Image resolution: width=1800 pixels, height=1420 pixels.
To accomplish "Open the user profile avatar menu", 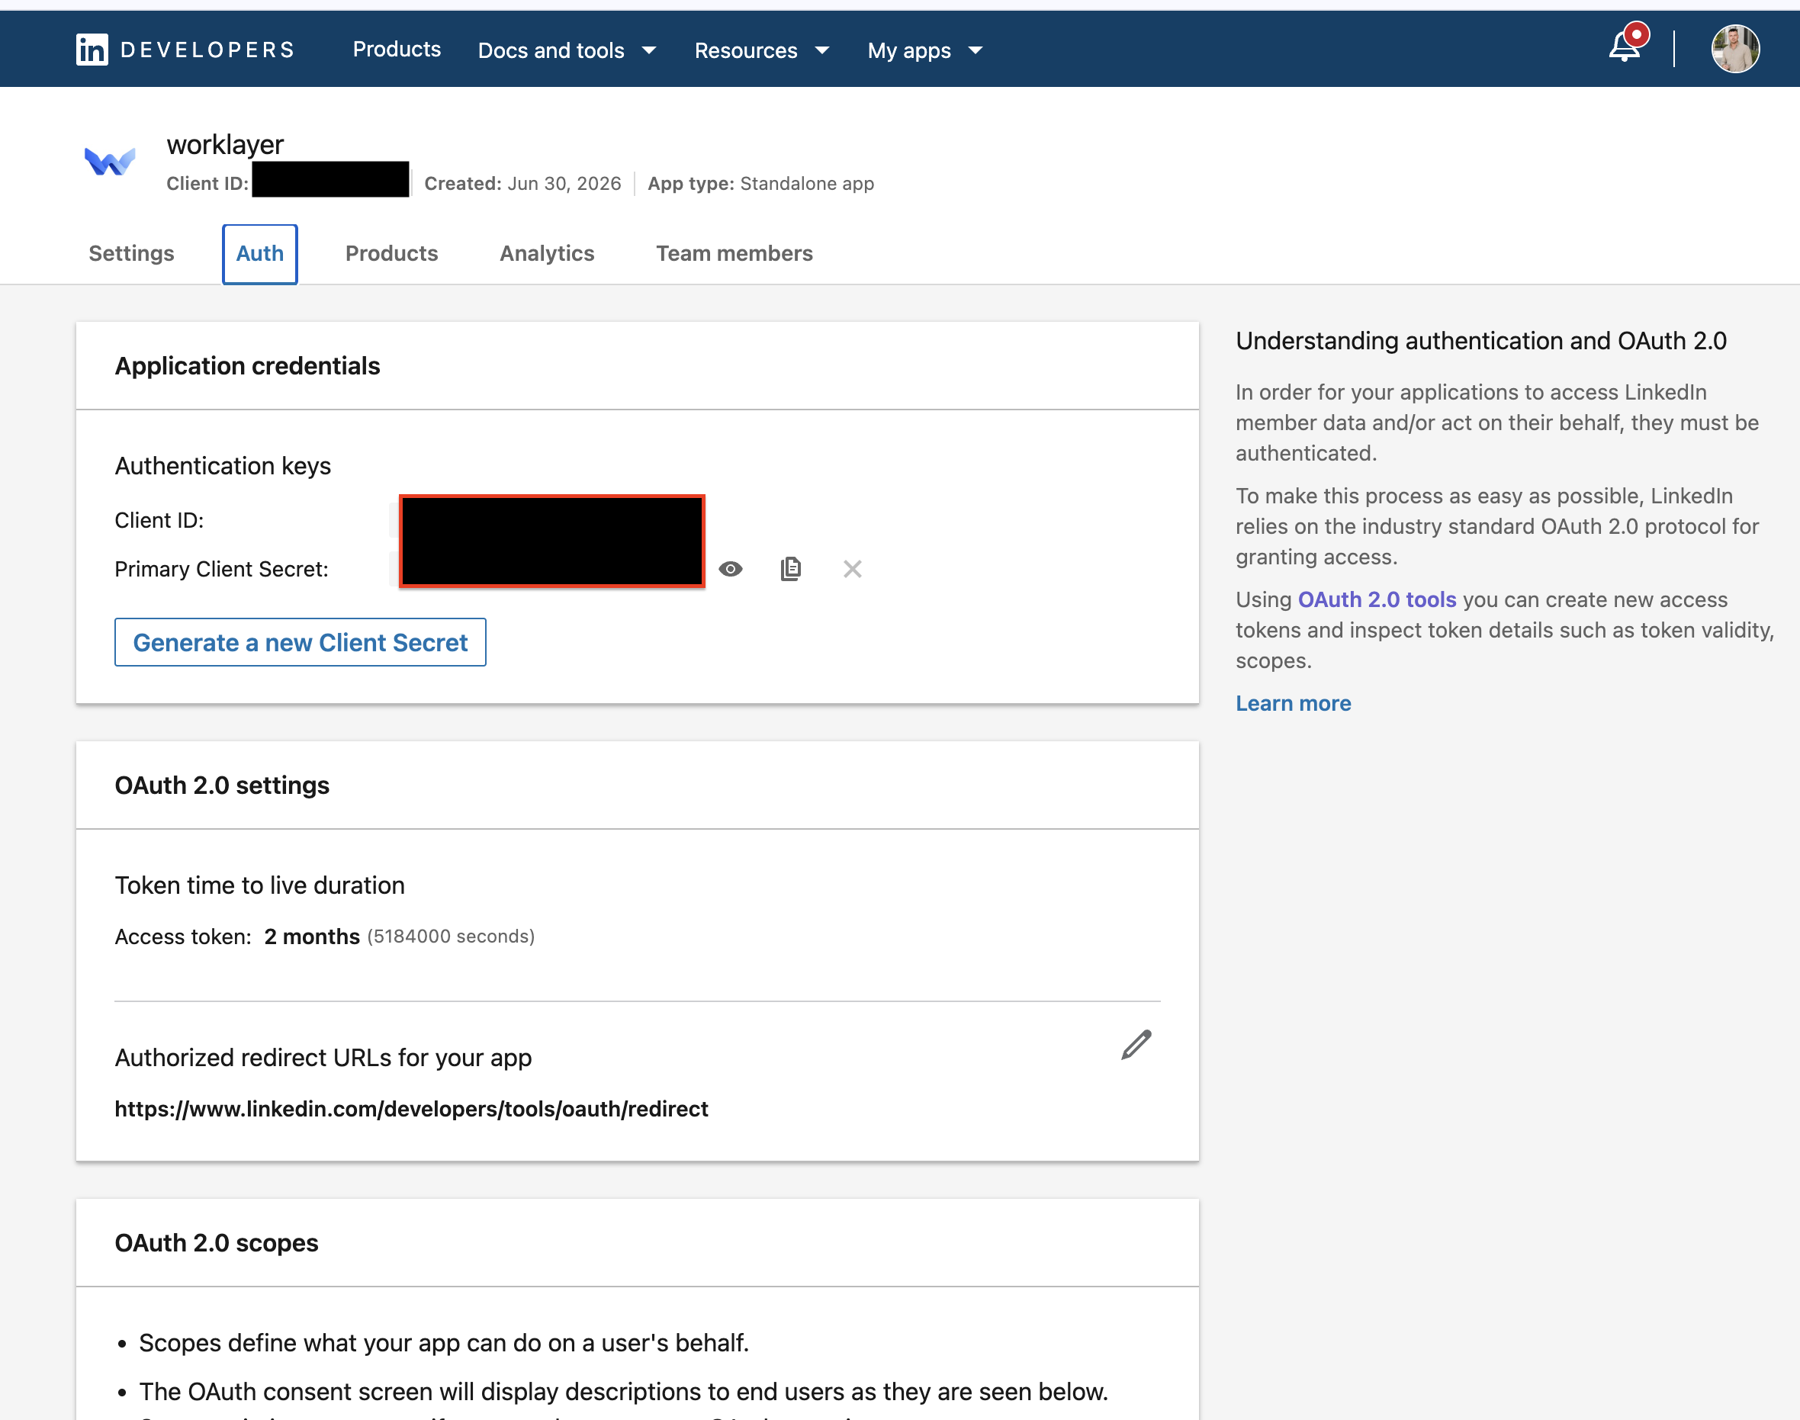I will pos(1735,48).
